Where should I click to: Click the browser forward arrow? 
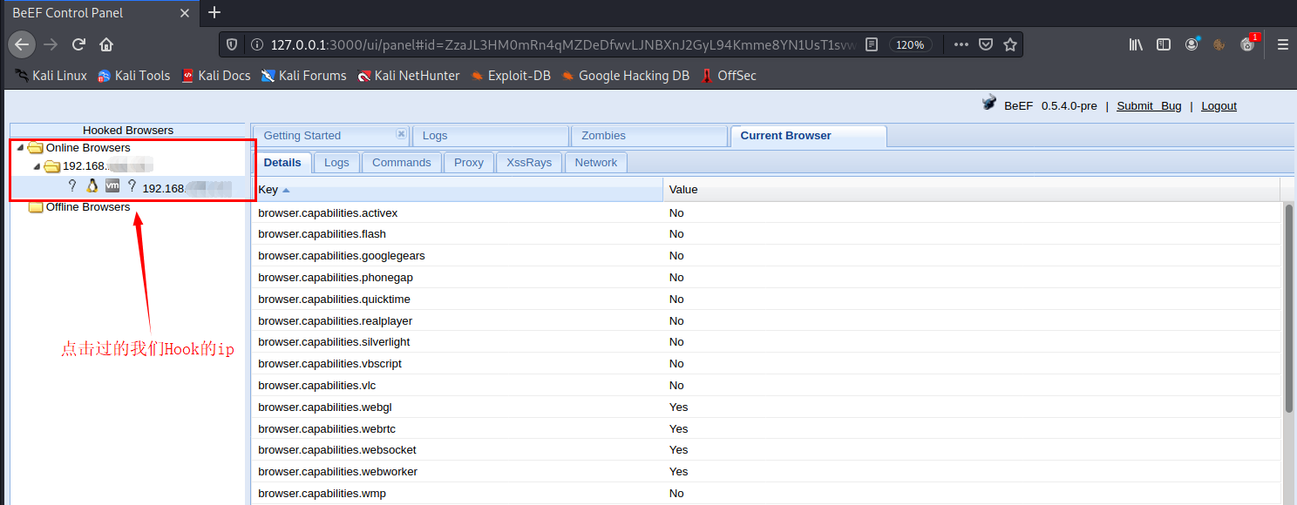click(x=51, y=44)
